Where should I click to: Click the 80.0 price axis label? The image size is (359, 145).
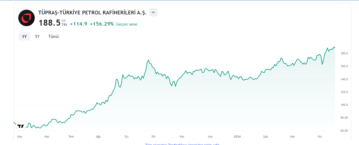pyautogui.click(x=345, y=118)
